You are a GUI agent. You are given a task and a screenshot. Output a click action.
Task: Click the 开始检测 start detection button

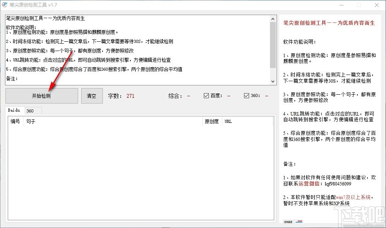click(42, 96)
